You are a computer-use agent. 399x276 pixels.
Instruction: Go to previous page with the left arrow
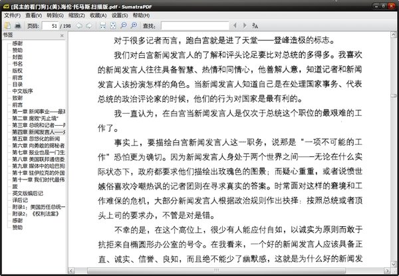point(79,25)
